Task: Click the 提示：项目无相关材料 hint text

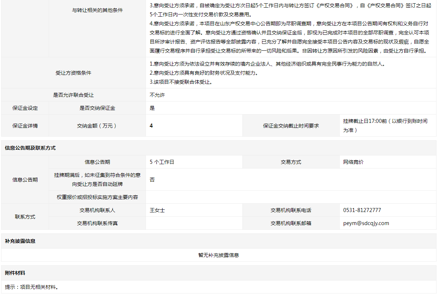Action: pyautogui.click(x=32, y=287)
